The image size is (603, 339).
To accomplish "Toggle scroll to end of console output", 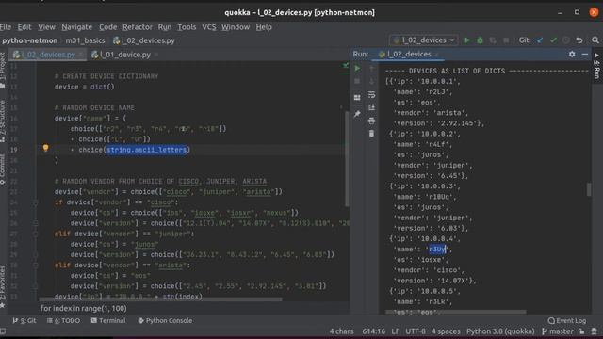I will (371, 107).
